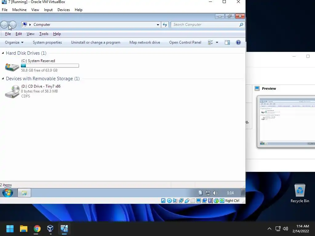Toggle the Explorer preview pane button
This screenshot has width=315, height=236.
227,42
